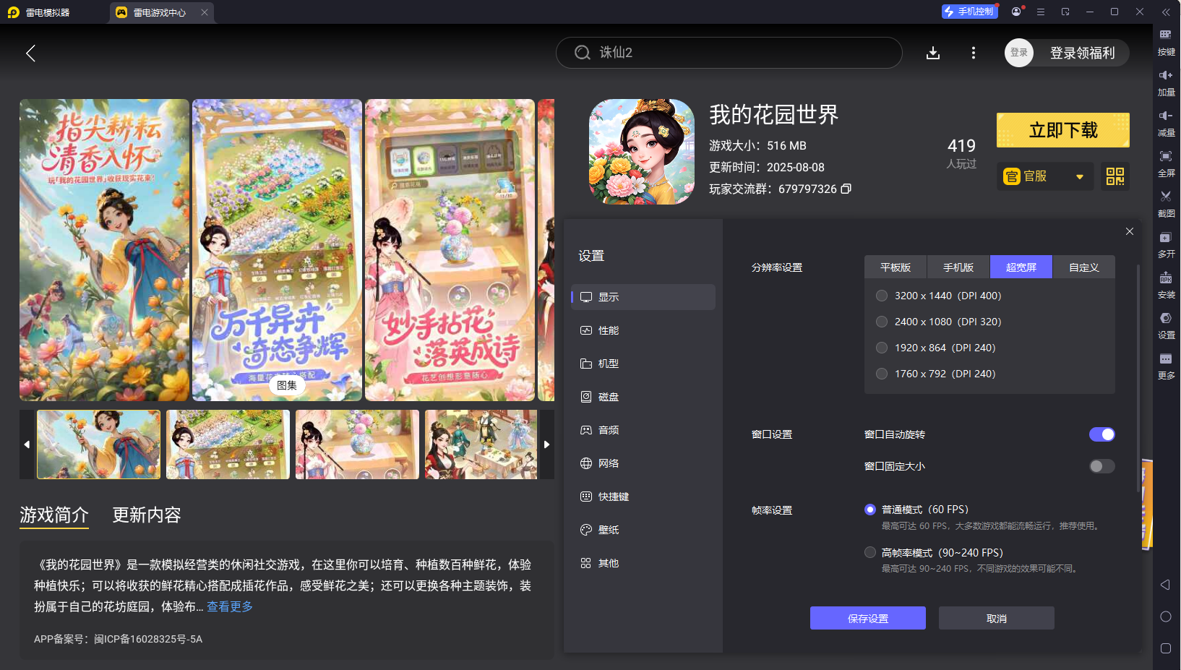Open 快捷键 shortcuts settings section
The image size is (1181, 670).
(643, 497)
